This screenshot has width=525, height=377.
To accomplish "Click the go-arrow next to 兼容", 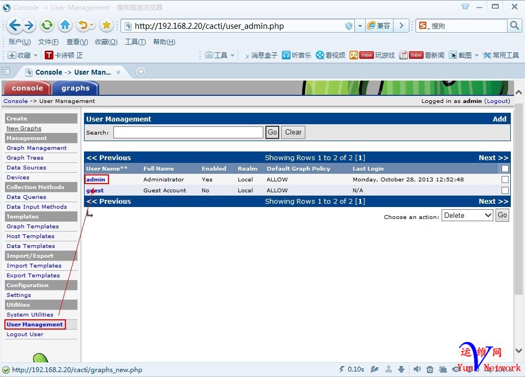I will (401, 26).
